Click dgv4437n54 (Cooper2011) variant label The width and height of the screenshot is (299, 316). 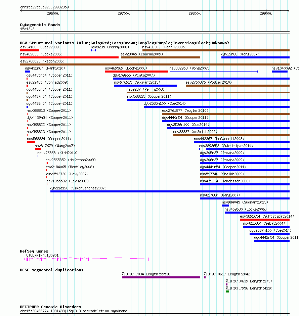(x=49, y=96)
